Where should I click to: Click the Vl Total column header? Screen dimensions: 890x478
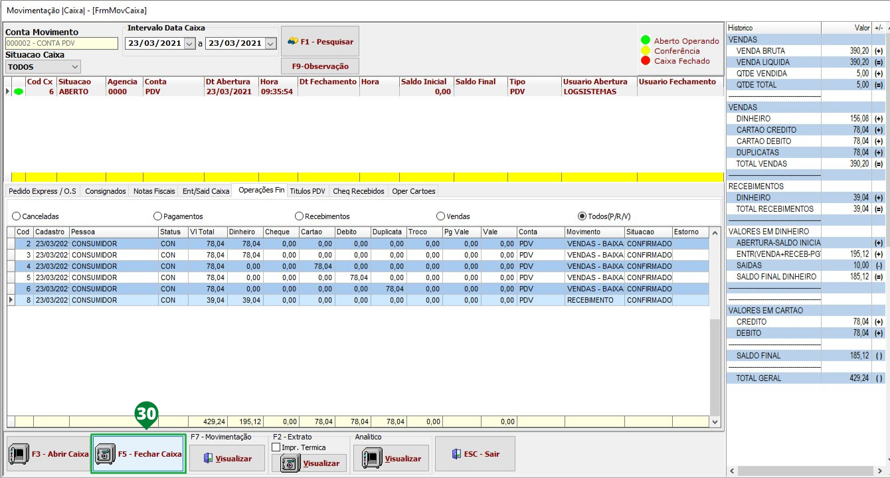coord(207,232)
